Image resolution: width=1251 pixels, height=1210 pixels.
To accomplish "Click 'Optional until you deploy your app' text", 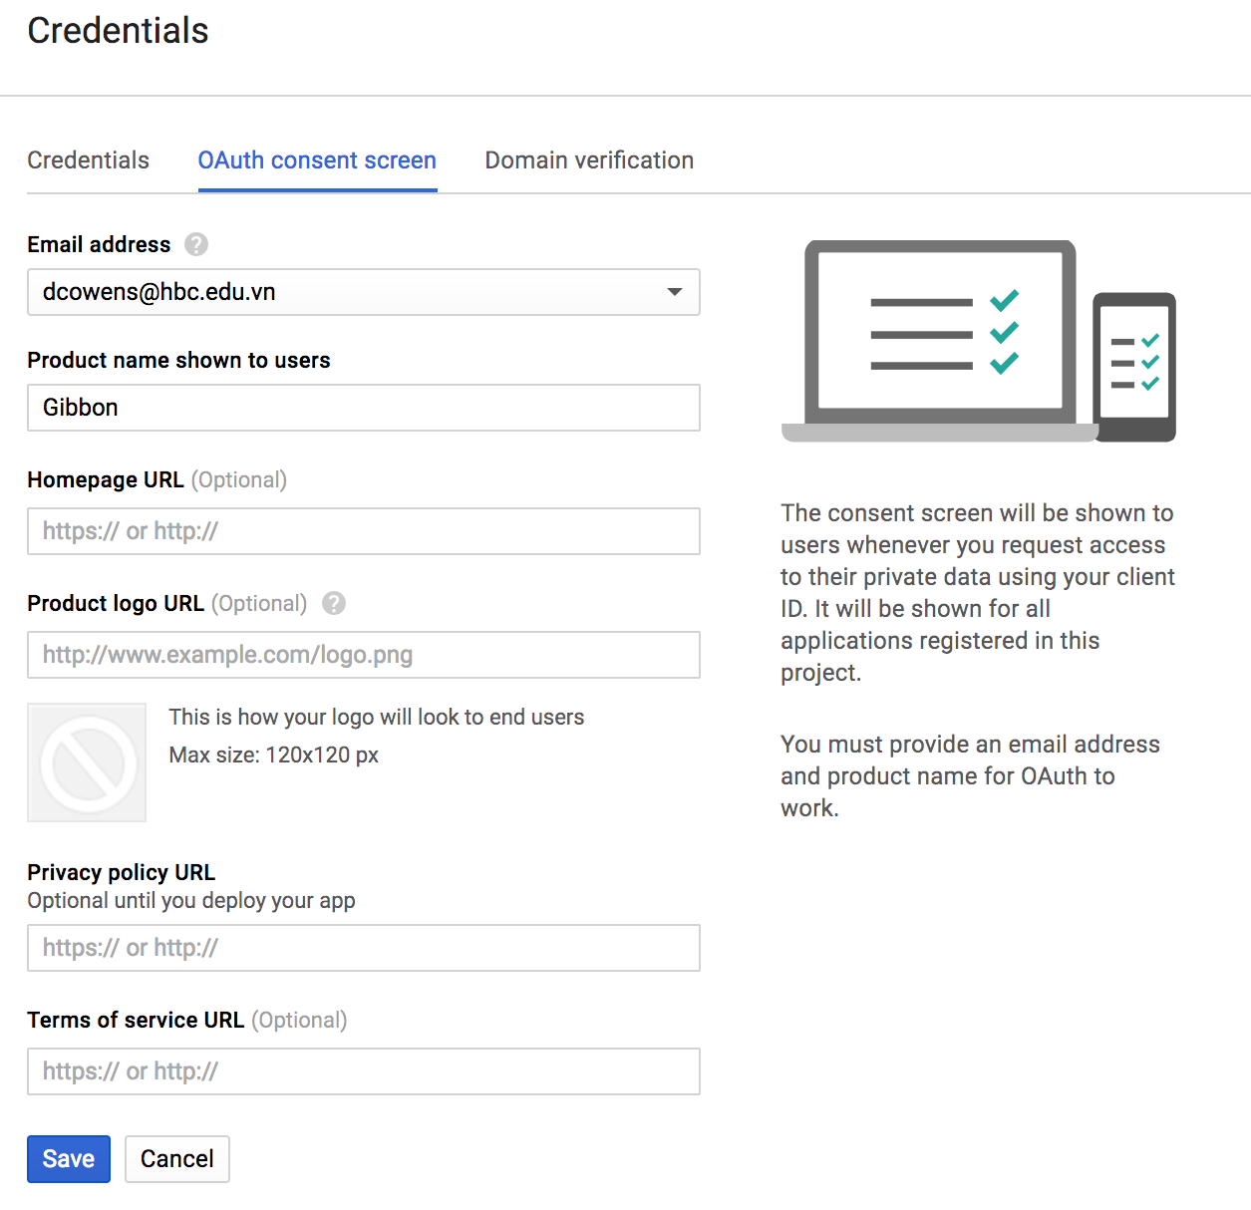I will tap(191, 900).
